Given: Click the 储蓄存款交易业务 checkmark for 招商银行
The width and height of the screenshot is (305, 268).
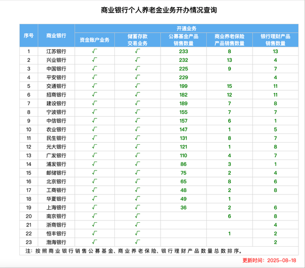Looking at the screenshot, I should [138, 94].
